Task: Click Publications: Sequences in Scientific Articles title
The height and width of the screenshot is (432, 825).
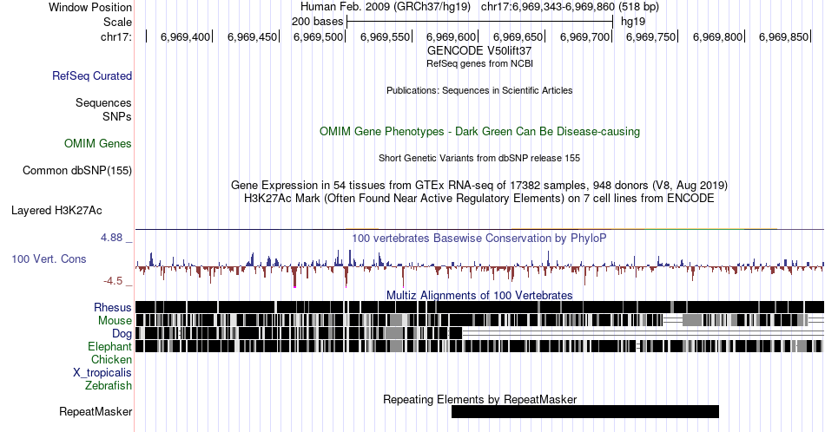Action: coord(479,90)
